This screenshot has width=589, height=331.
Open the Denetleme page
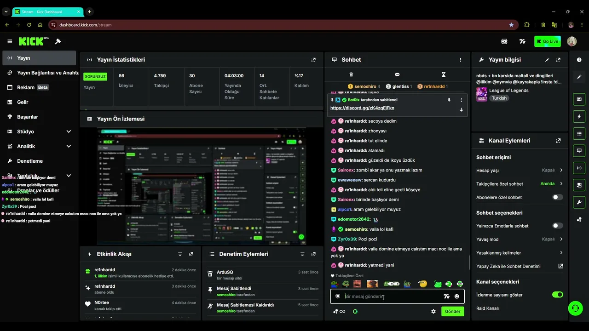click(x=39, y=161)
